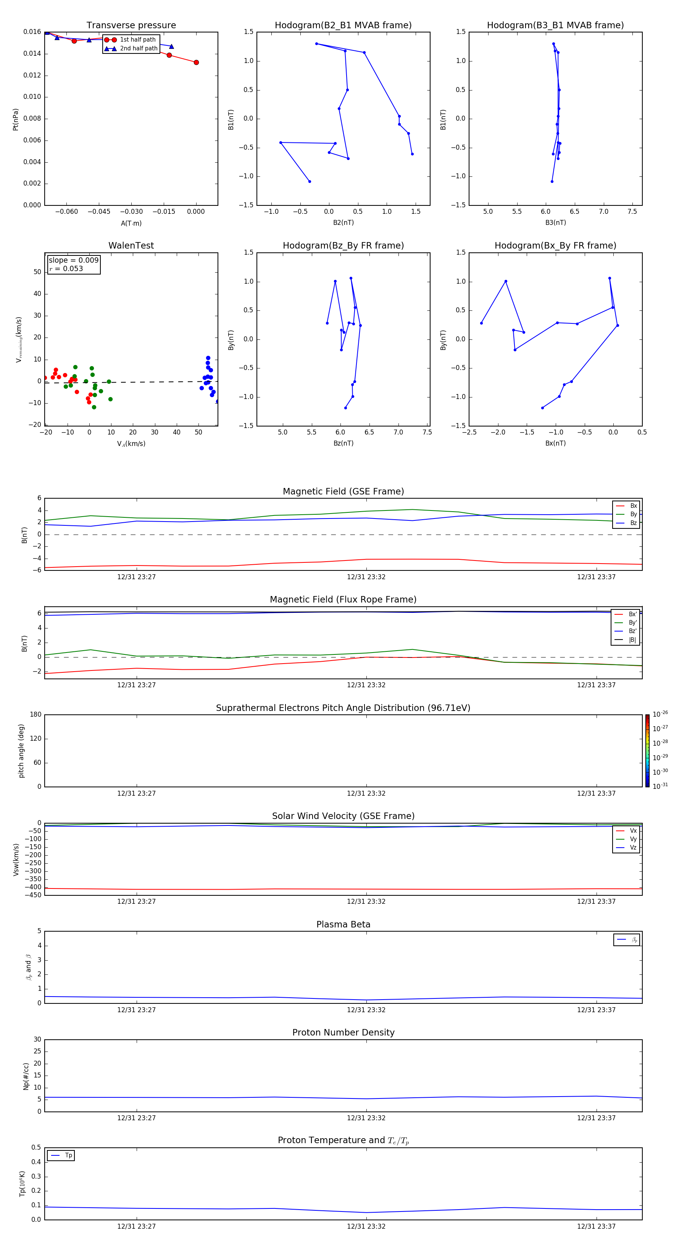Select the "Bx" entry in GSE Frame legend

point(627,506)
